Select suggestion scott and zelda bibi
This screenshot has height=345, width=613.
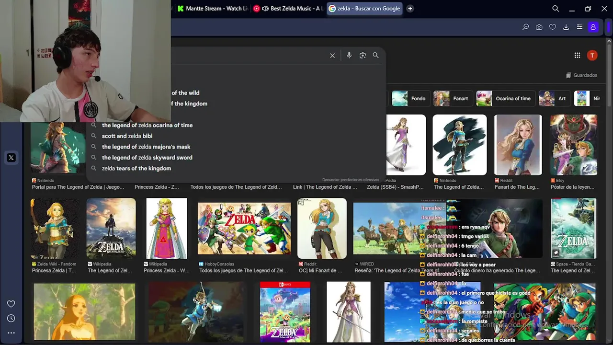pos(127,136)
